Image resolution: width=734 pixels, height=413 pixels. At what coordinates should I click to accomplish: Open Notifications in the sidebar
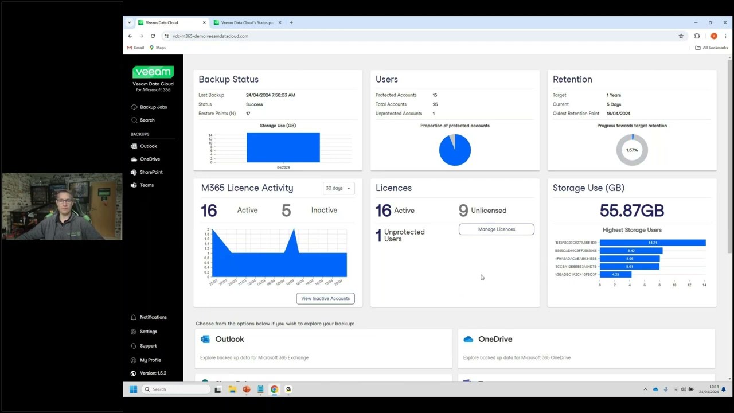[149, 317]
